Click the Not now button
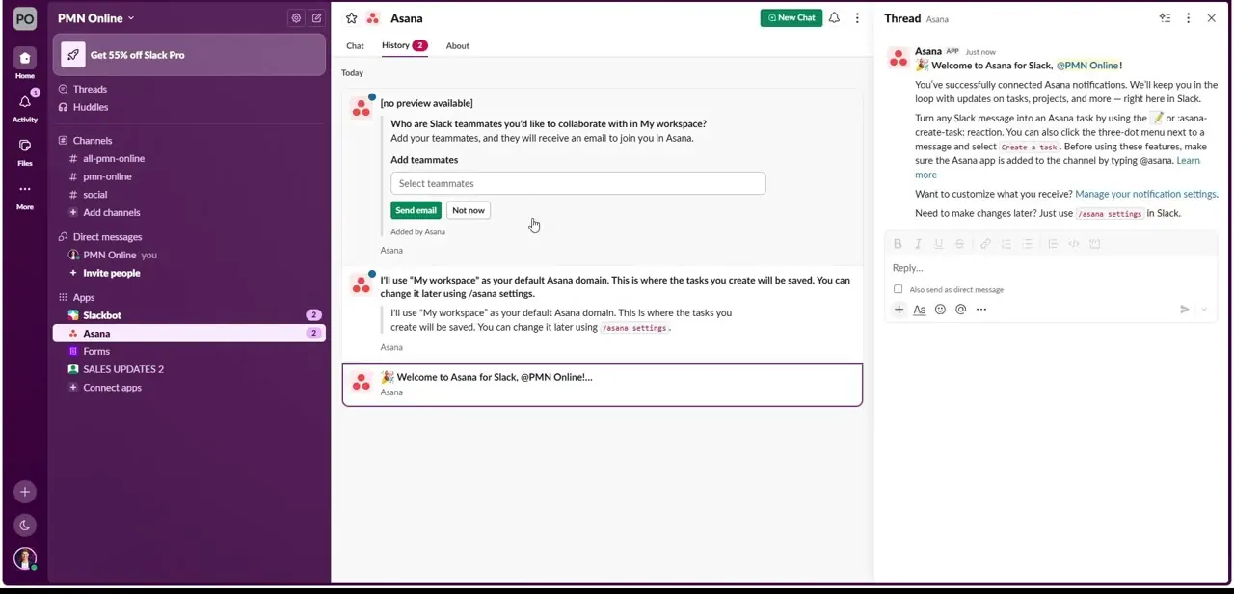The image size is (1234, 594). [469, 210]
